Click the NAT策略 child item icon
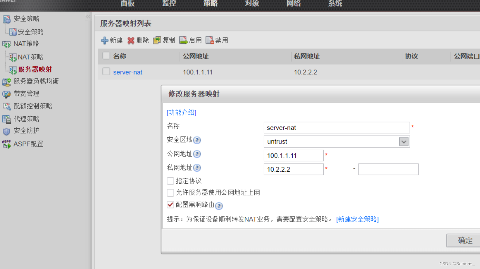 pos(13,57)
